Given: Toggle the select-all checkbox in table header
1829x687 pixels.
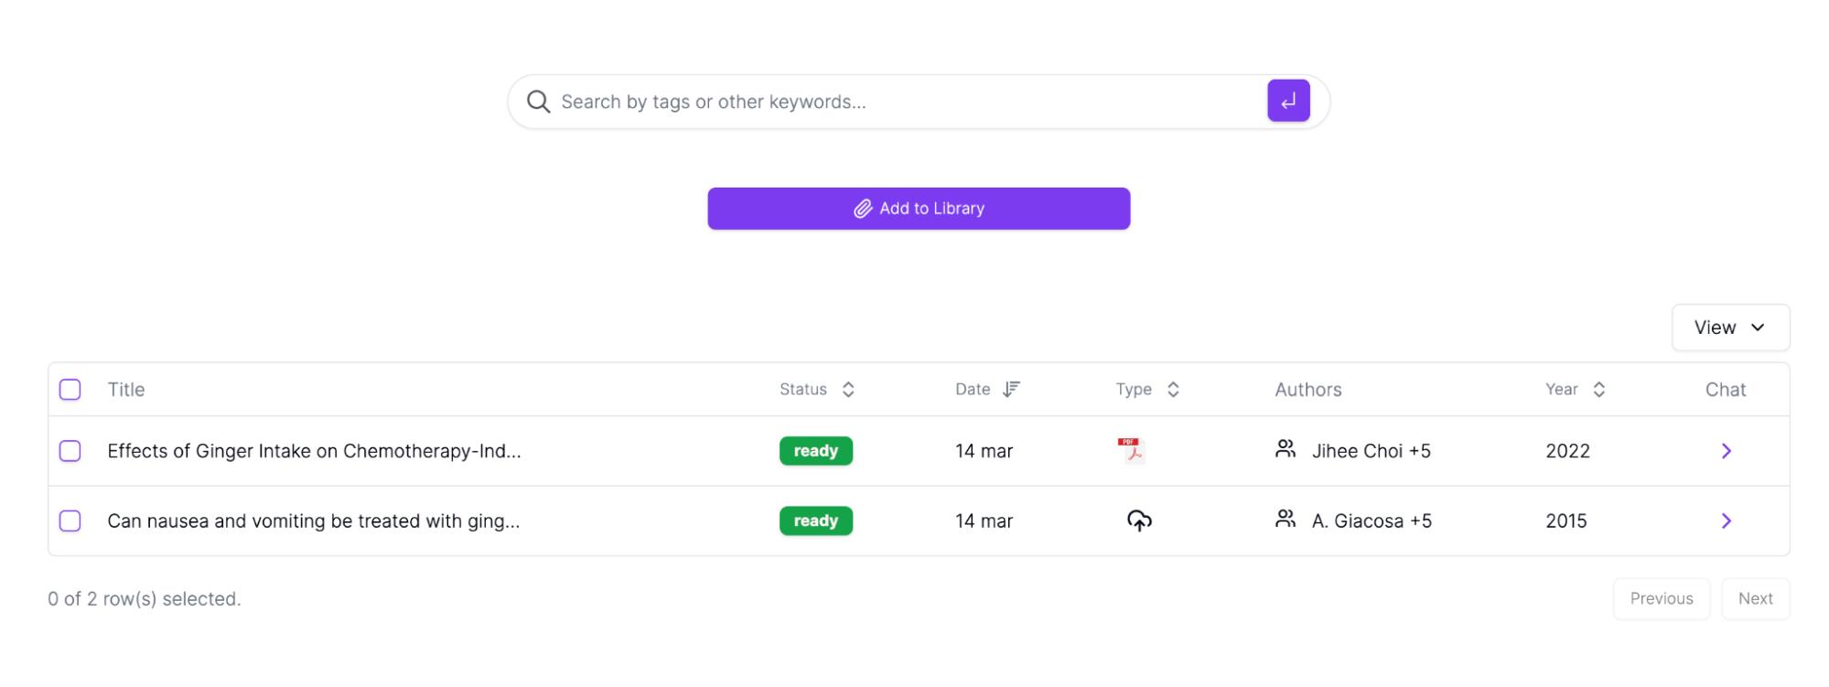Looking at the screenshot, I should (x=70, y=390).
